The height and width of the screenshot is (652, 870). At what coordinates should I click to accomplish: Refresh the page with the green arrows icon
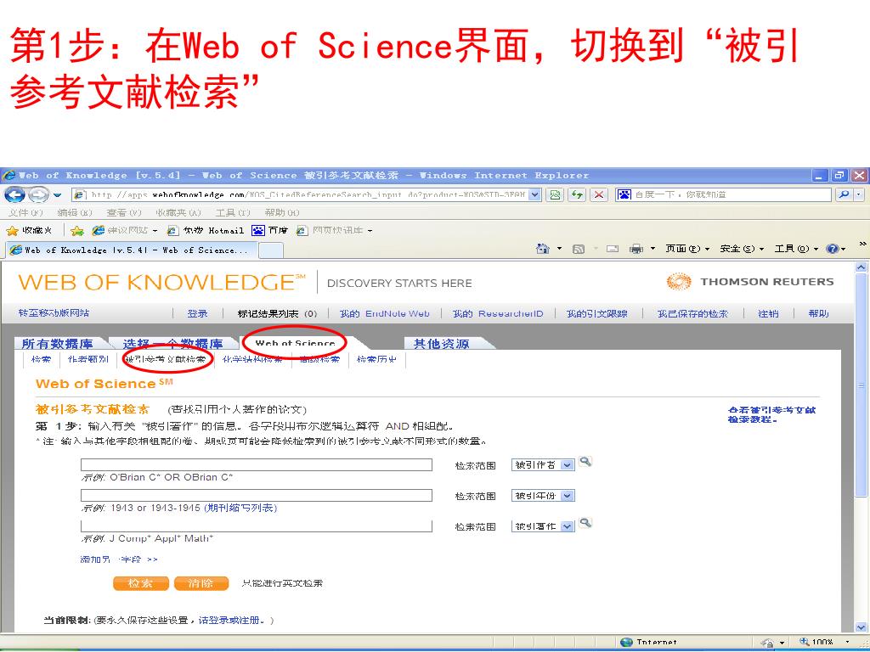(577, 194)
